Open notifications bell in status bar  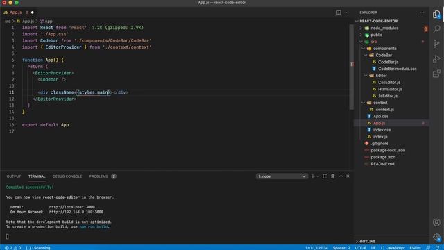pos(438,248)
